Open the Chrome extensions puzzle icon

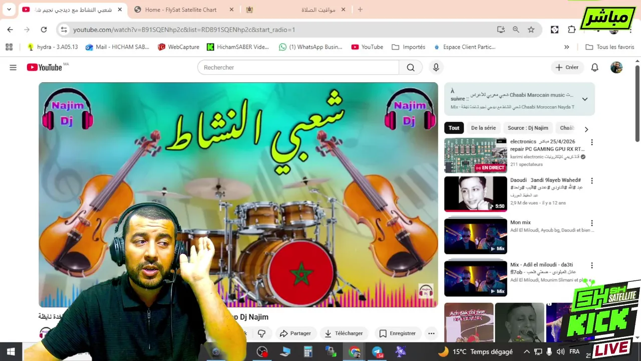[x=572, y=30]
